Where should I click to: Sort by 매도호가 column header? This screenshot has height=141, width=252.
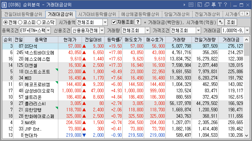point(133,40)
